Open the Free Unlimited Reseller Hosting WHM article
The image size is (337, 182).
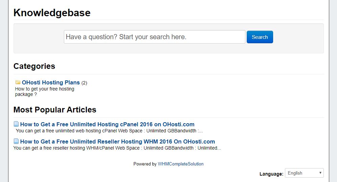tap(118, 141)
